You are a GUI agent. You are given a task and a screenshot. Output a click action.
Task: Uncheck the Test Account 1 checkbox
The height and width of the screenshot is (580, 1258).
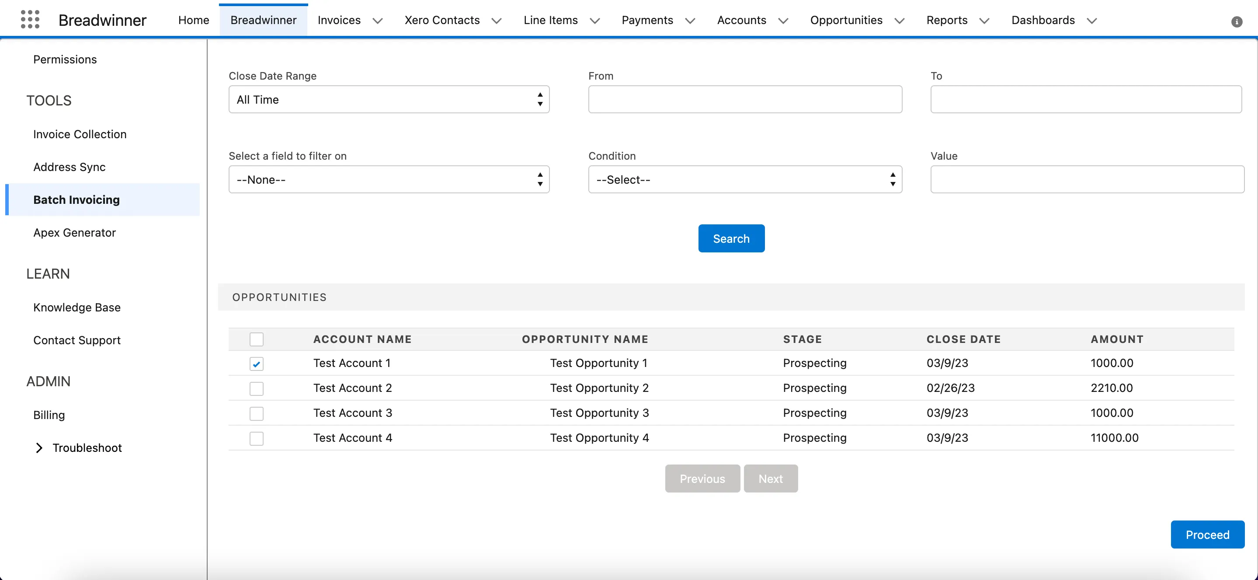click(x=257, y=363)
